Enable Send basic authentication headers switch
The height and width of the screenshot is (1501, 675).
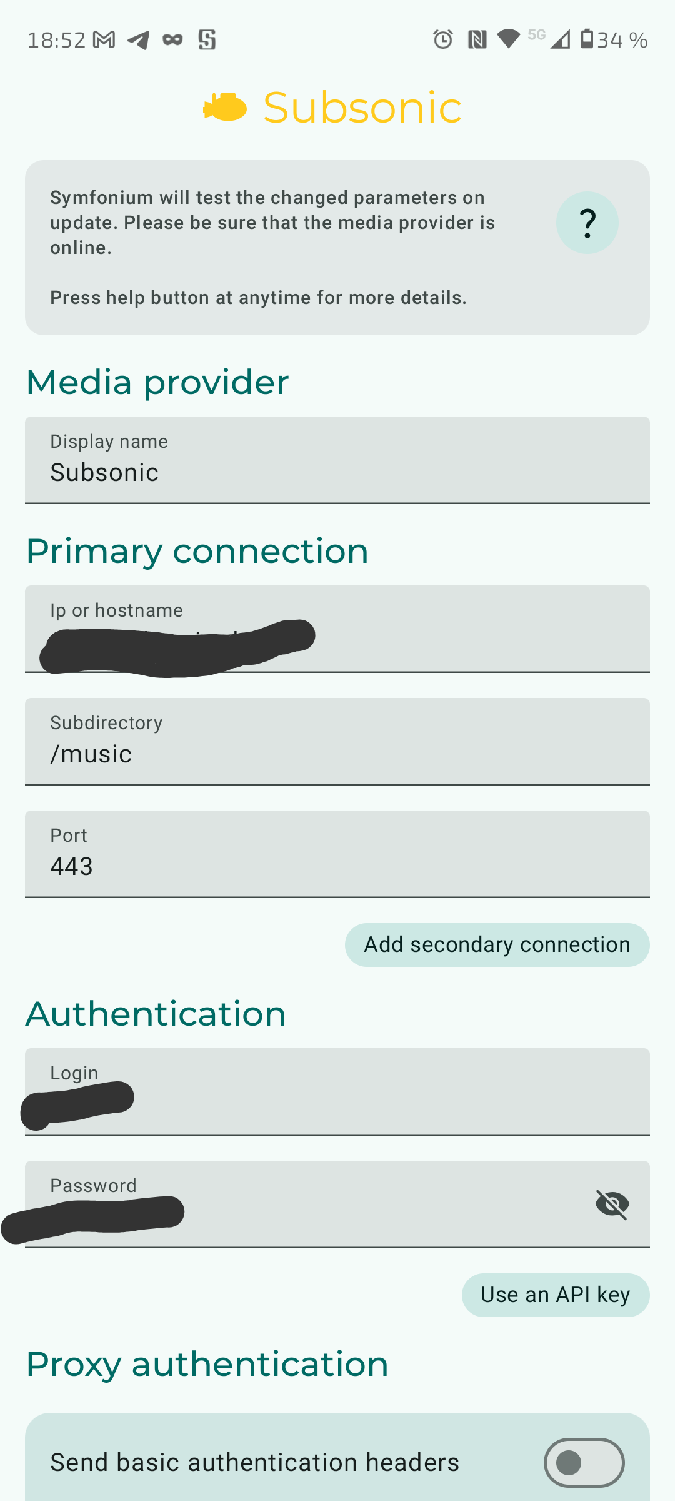coord(584,1462)
